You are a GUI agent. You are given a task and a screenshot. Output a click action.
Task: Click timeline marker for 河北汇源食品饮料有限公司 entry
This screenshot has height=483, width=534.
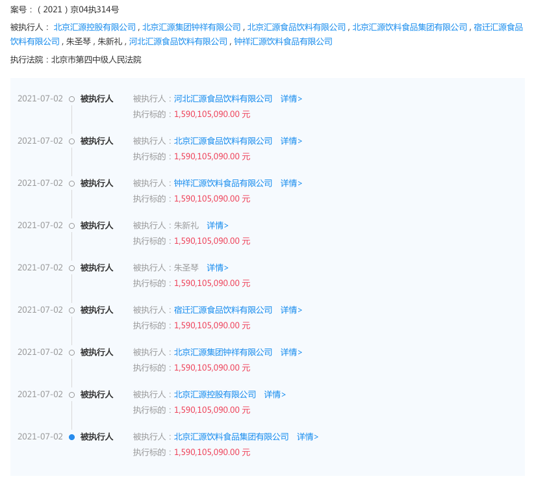point(72,99)
